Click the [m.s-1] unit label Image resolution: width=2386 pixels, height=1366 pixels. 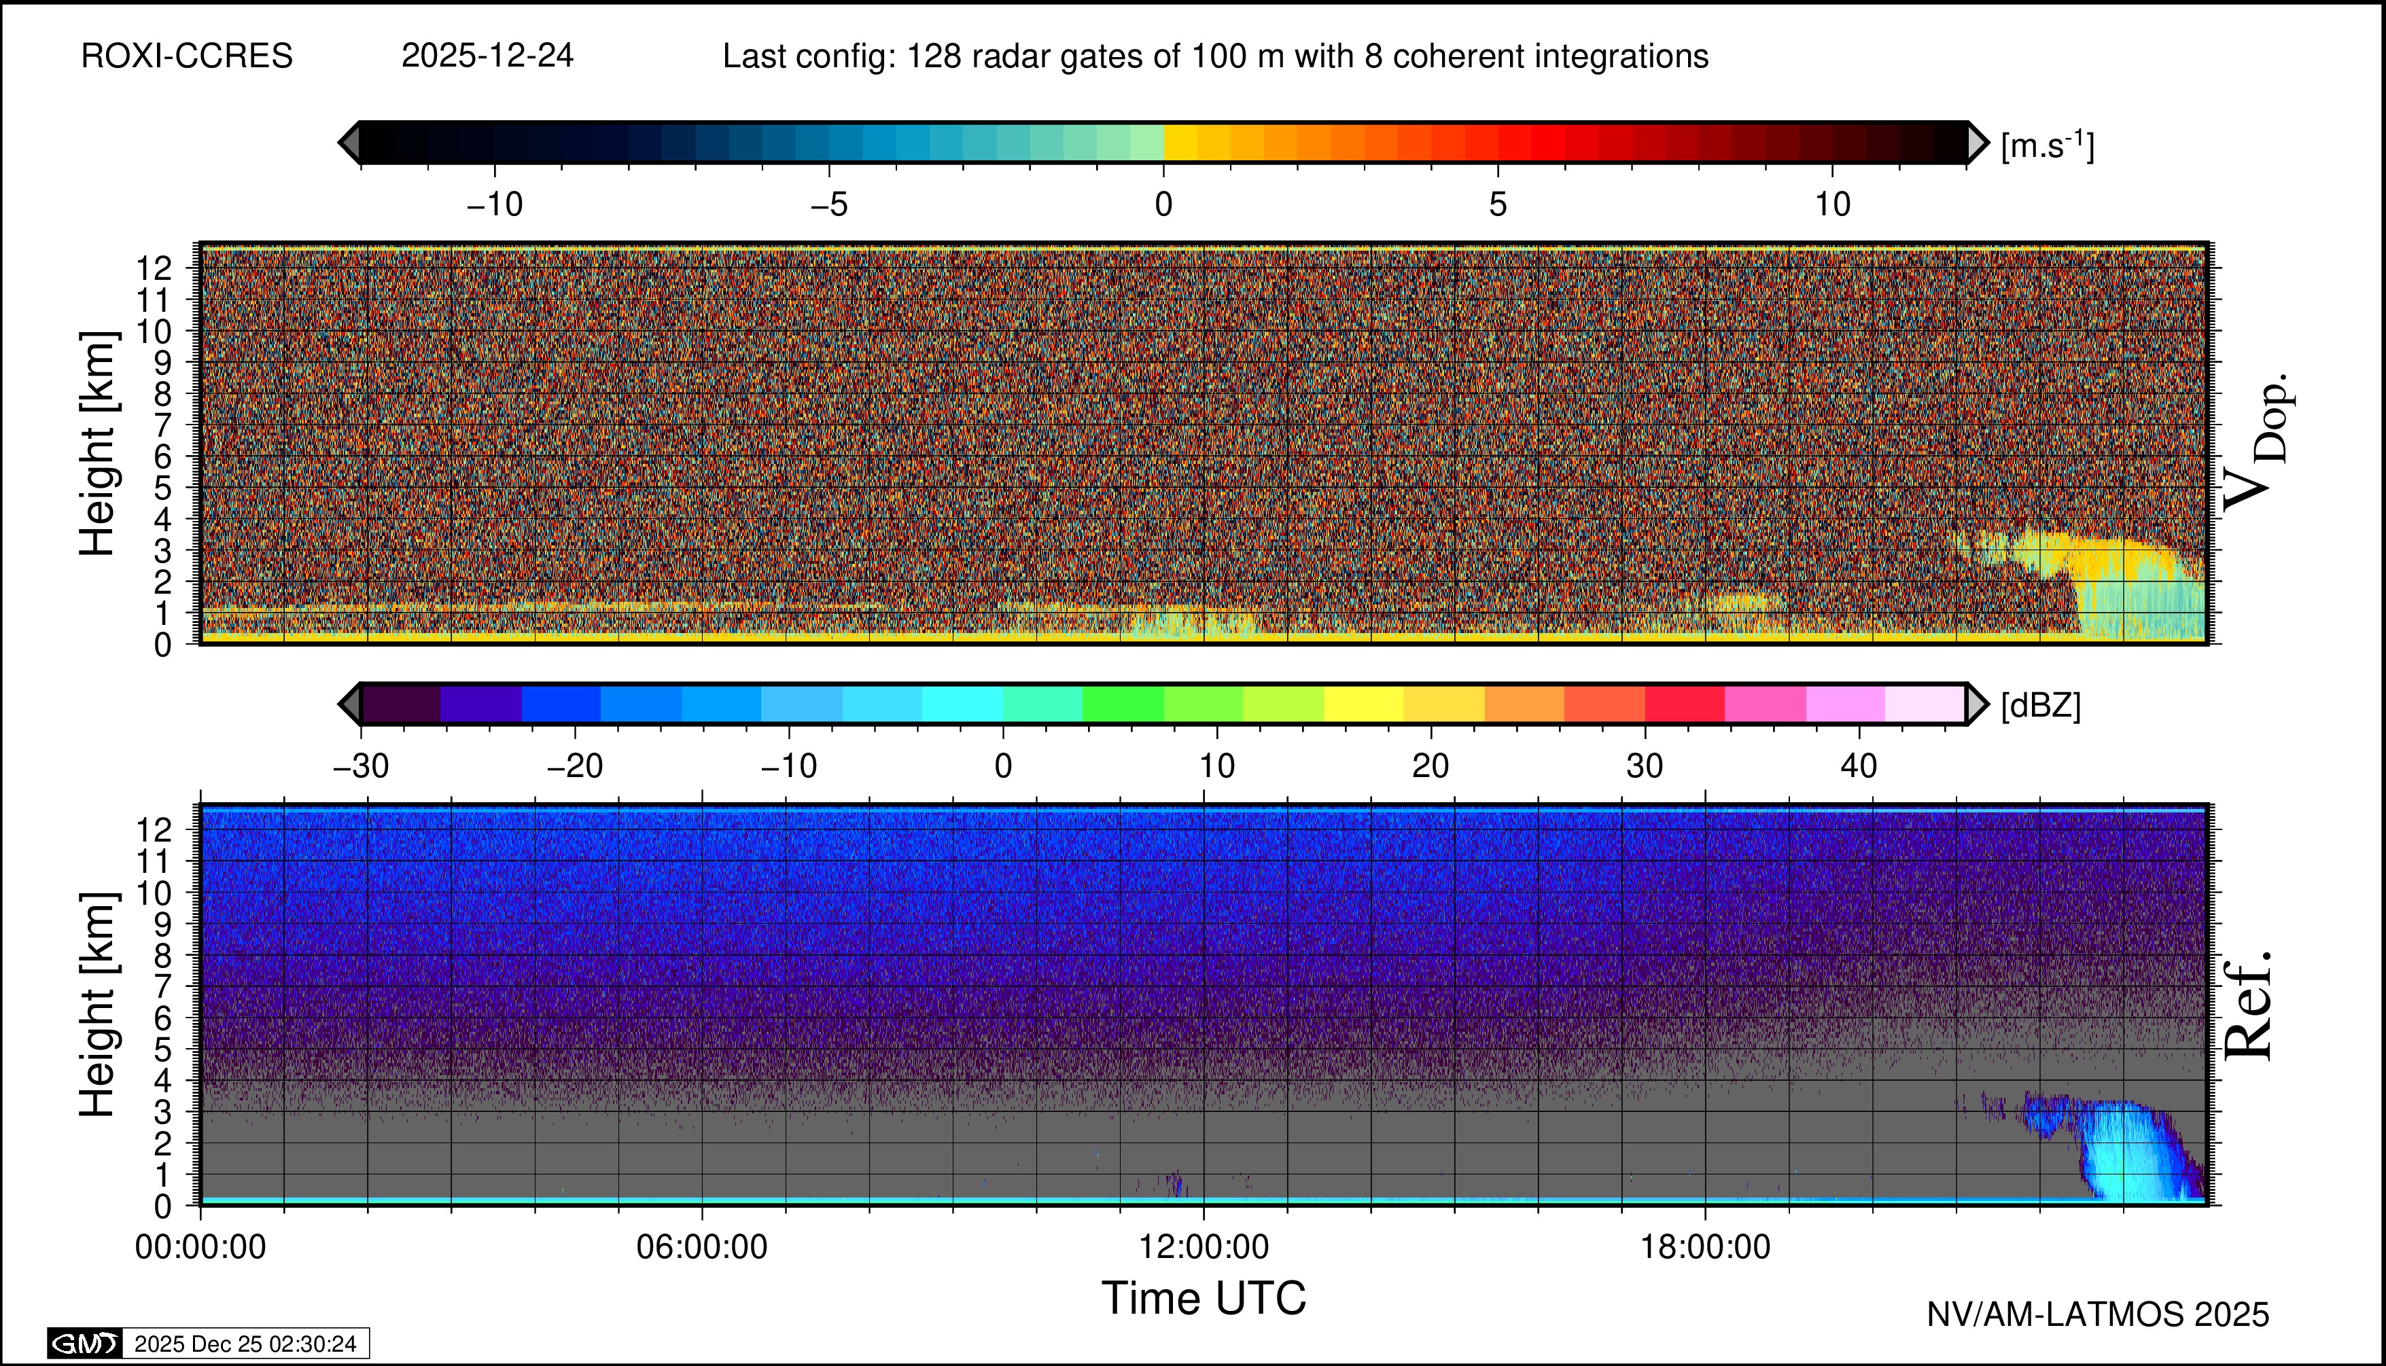click(x=2047, y=145)
